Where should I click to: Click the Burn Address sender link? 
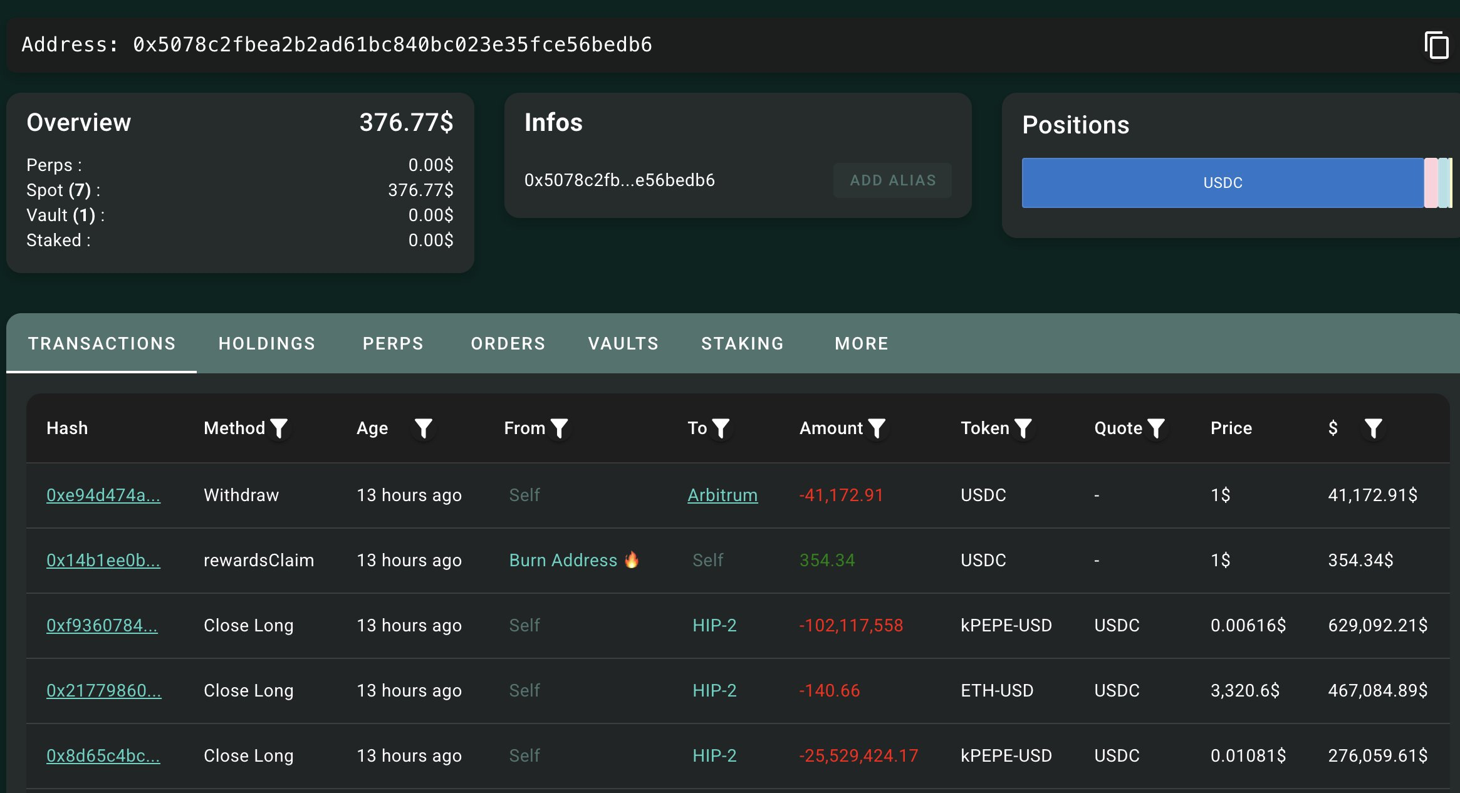tap(563, 560)
